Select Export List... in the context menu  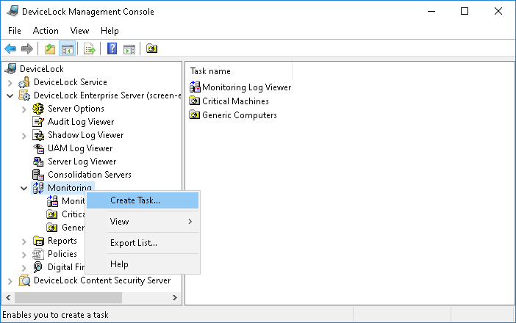[134, 243]
